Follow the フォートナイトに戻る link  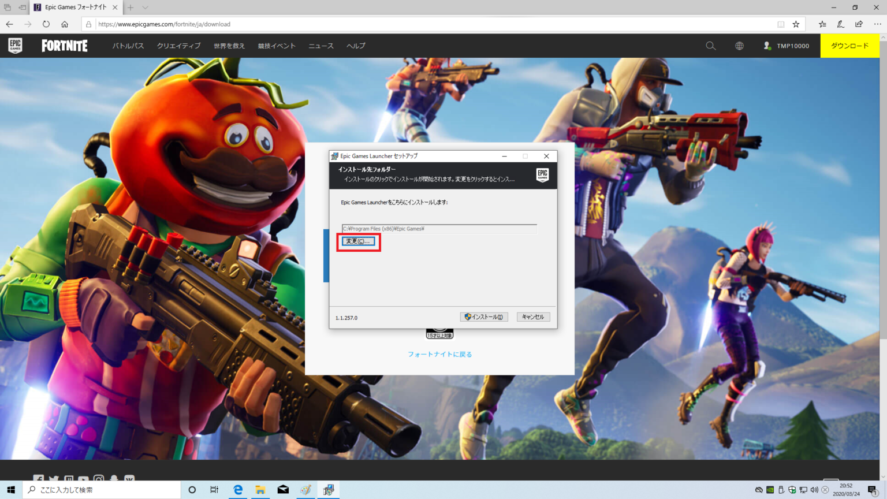pyautogui.click(x=439, y=355)
